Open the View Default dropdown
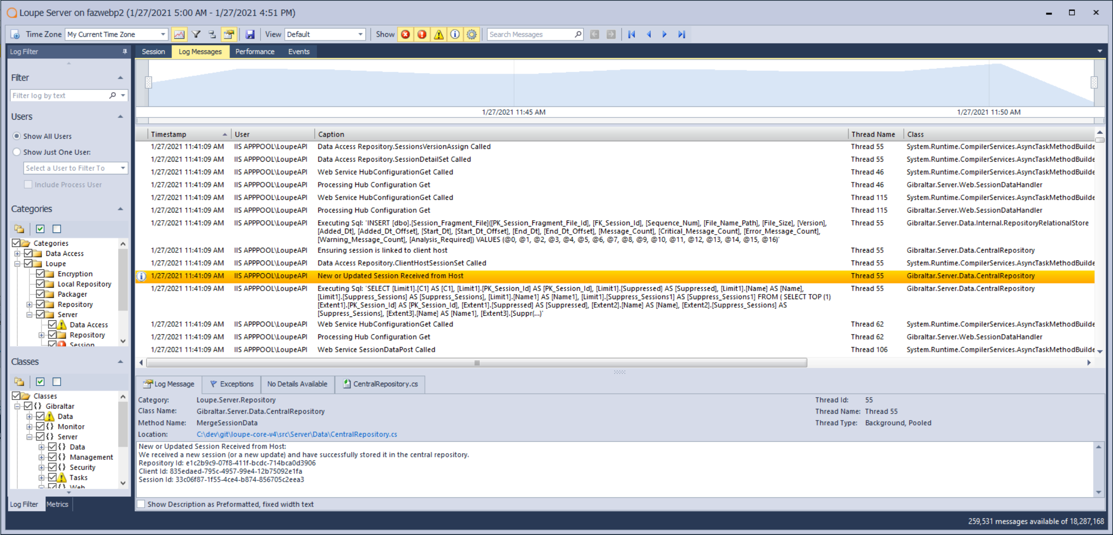Viewport: 1113px width, 535px height. pyautogui.click(x=360, y=34)
